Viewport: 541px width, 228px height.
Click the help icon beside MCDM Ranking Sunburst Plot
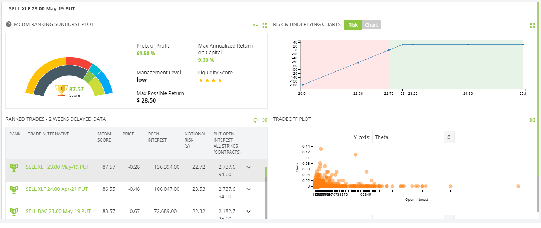point(9,24)
